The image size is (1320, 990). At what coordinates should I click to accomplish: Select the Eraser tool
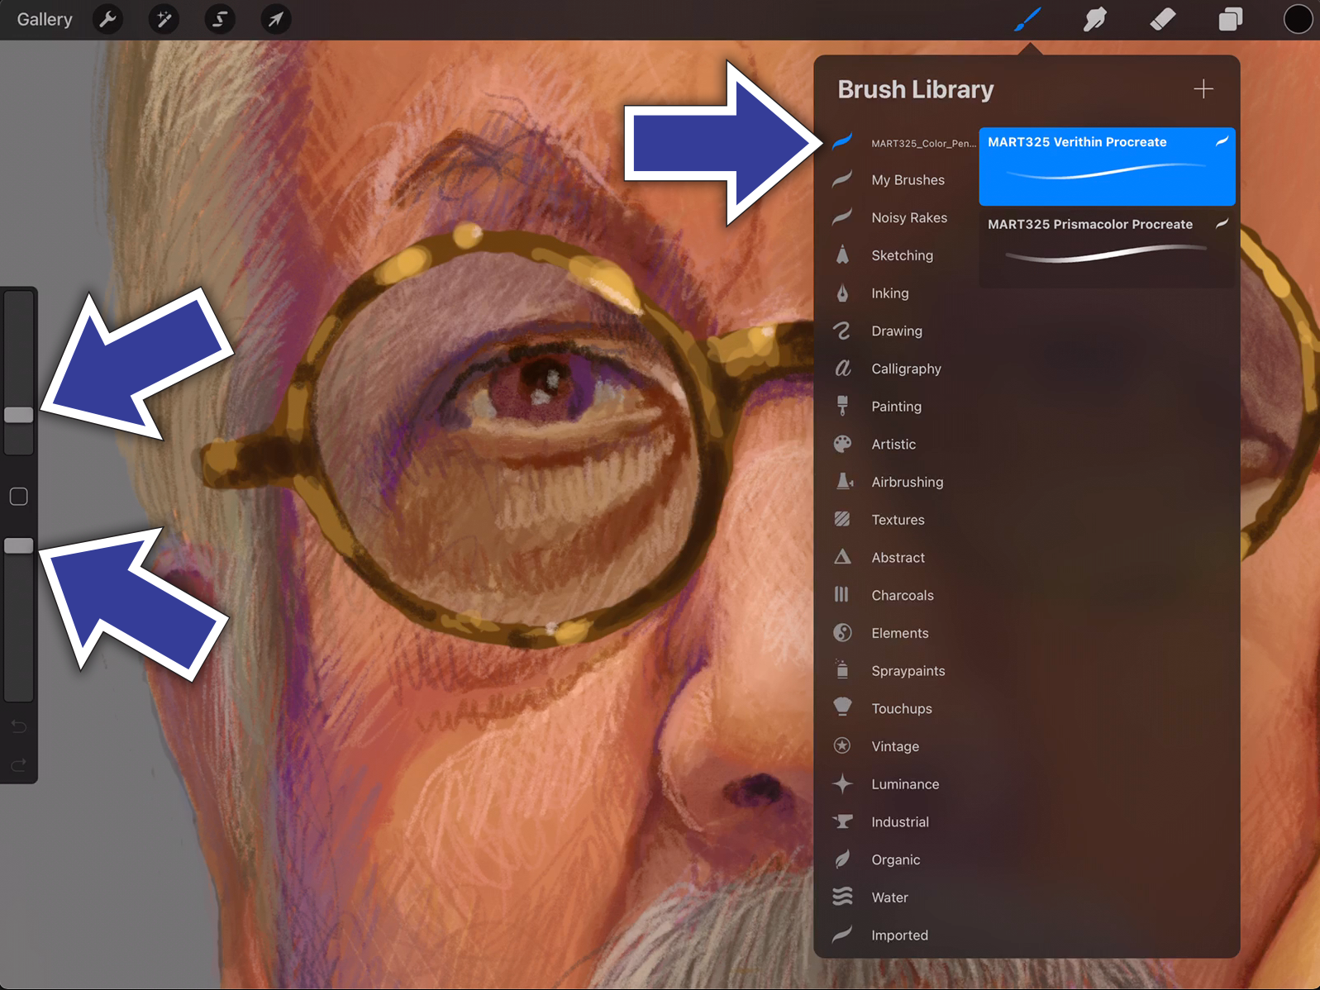pos(1163,19)
